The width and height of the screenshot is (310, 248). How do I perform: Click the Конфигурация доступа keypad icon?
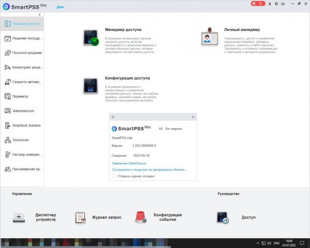pos(90,86)
